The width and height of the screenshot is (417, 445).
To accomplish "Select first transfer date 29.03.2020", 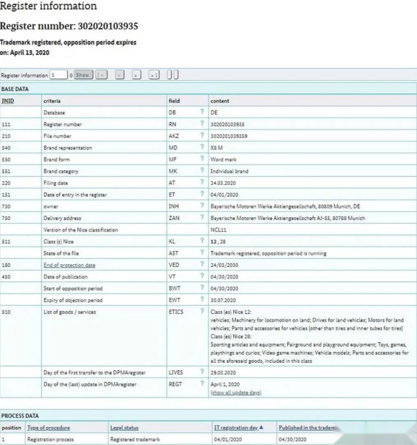I will [223, 372].
